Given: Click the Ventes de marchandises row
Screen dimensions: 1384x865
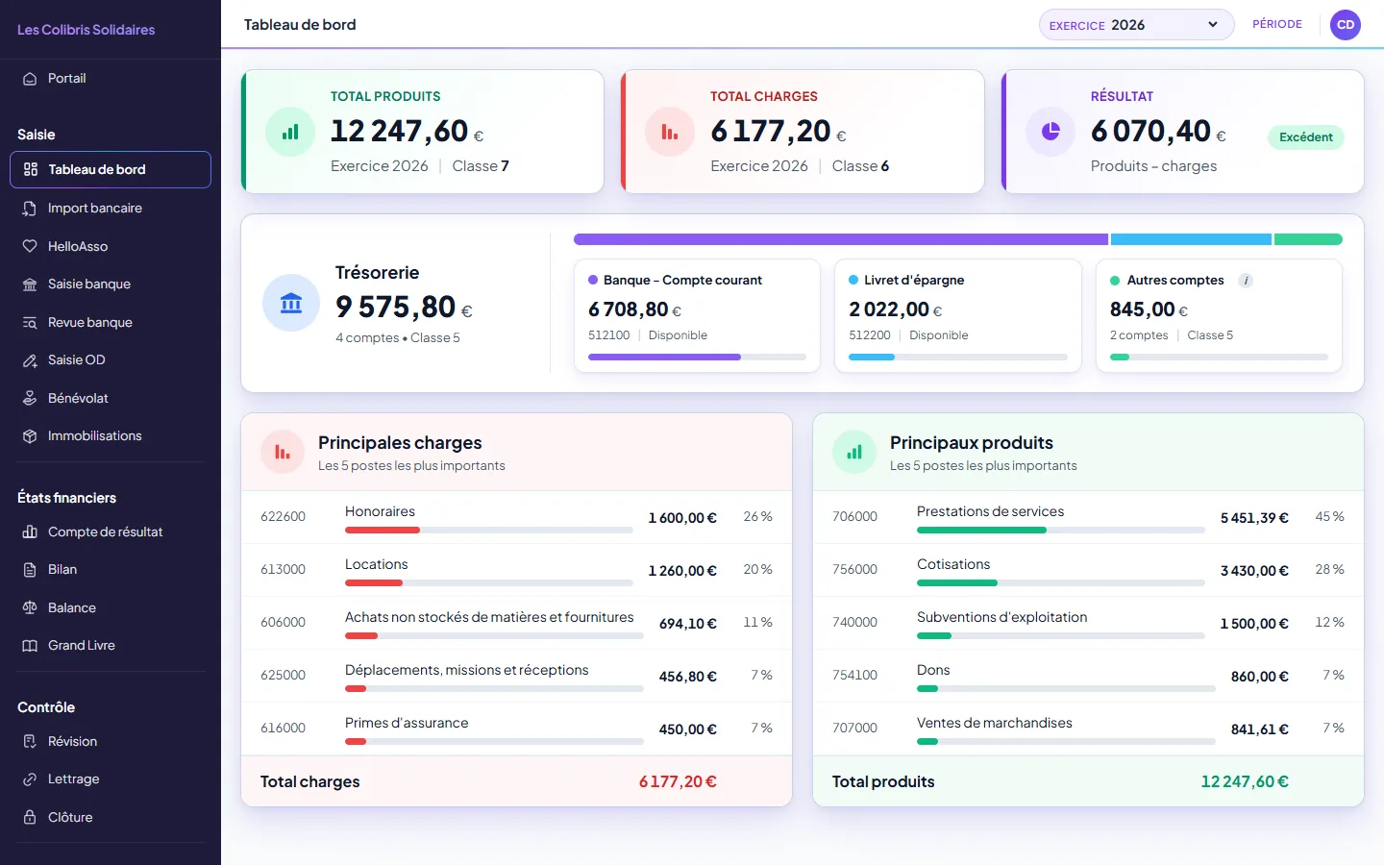Looking at the screenshot, I should pyautogui.click(x=1088, y=729).
